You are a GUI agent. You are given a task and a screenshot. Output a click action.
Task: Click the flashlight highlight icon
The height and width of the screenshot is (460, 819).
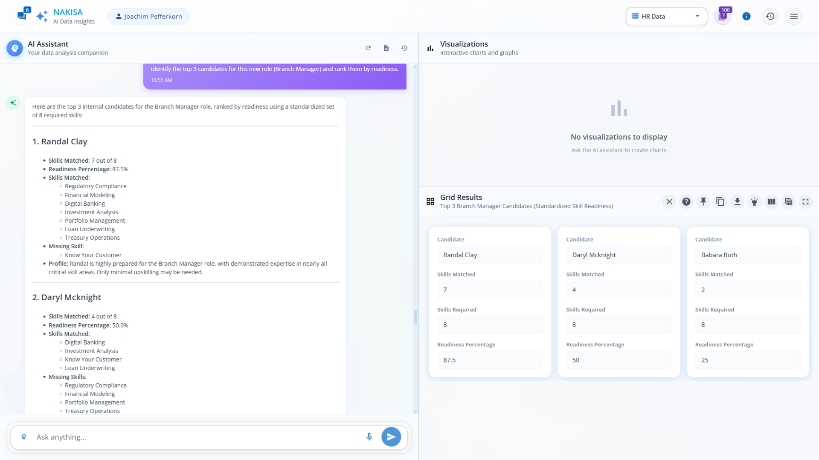coord(754,201)
